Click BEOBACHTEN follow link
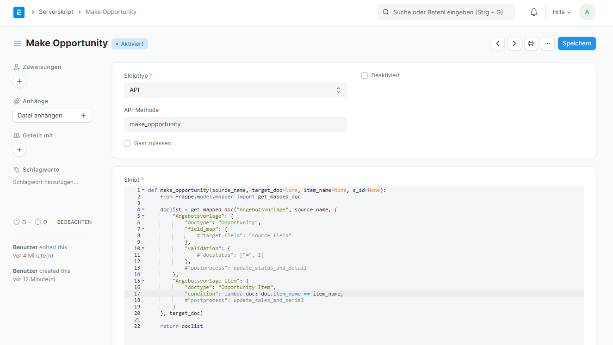This screenshot has height=345, width=613. (74, 222)
